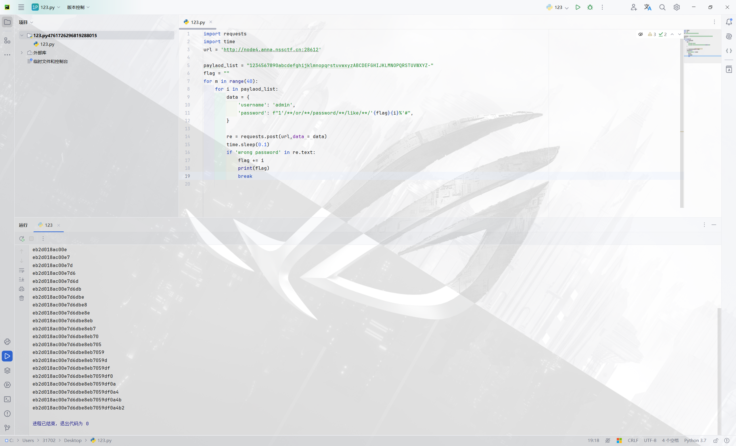Open run configuration 123 dropdown
The height and width of the screenshot is (446, 736).
pyautogui.click(x=557, y=7)
